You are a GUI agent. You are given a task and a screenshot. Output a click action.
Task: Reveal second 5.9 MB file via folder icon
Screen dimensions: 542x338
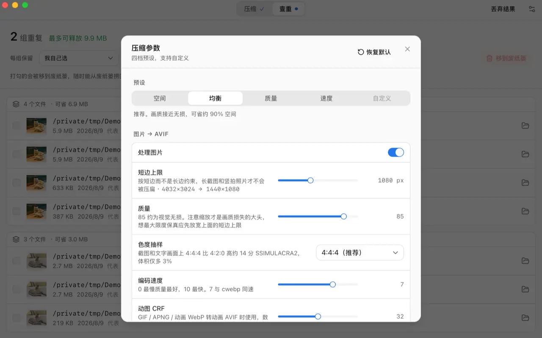pyautogui.click(x=525, y=154)
